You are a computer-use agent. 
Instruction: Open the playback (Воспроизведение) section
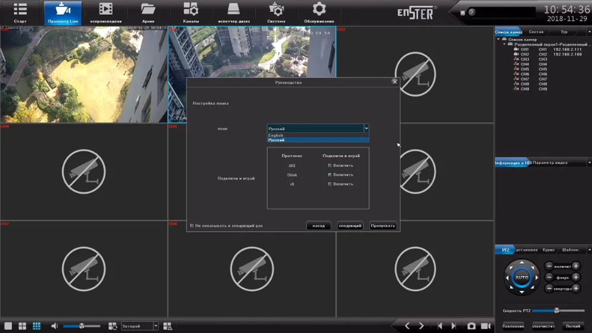(106, 13)
